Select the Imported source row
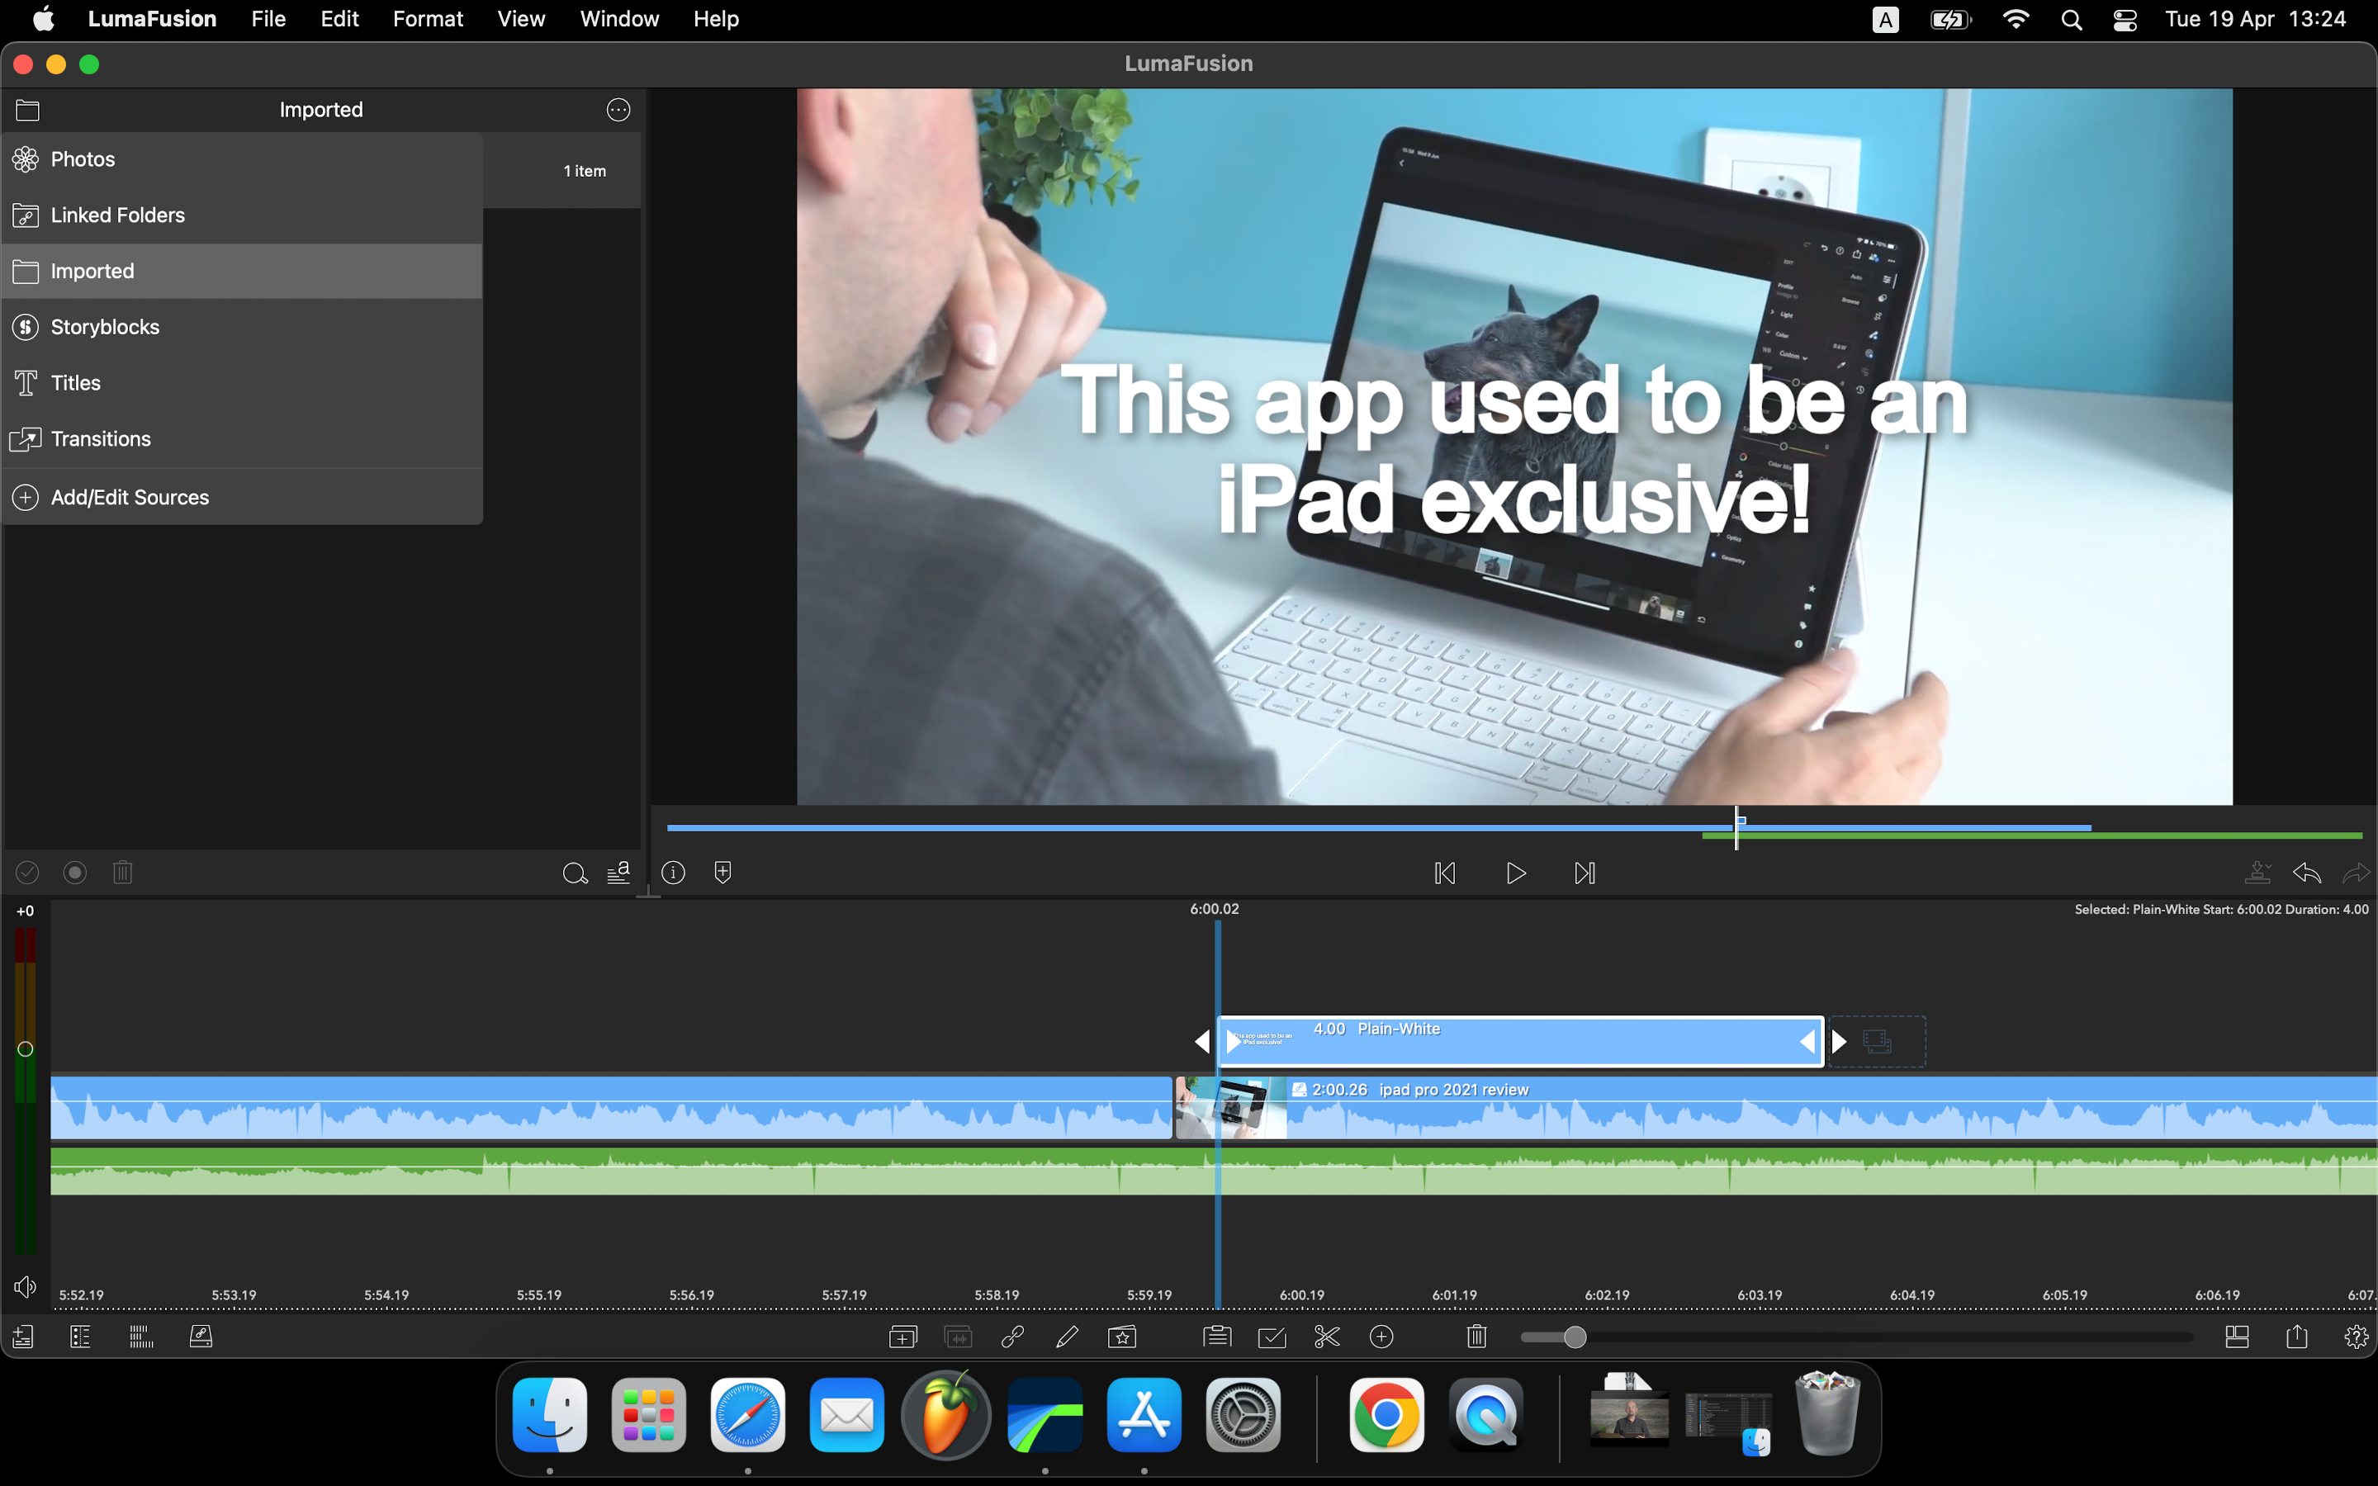 (x=242, y=272)
